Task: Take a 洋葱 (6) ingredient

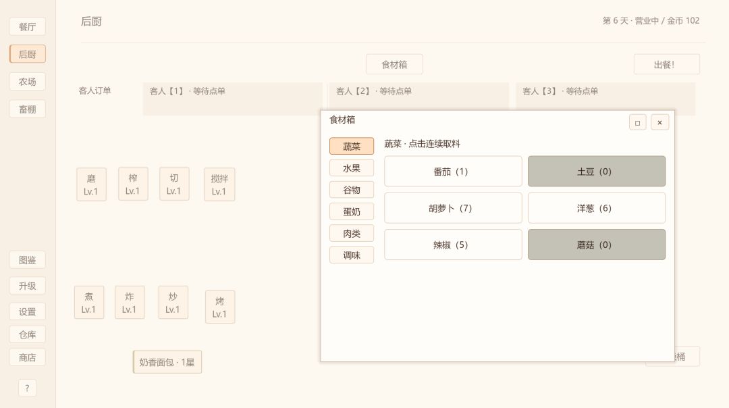Action: click(597, 208)
